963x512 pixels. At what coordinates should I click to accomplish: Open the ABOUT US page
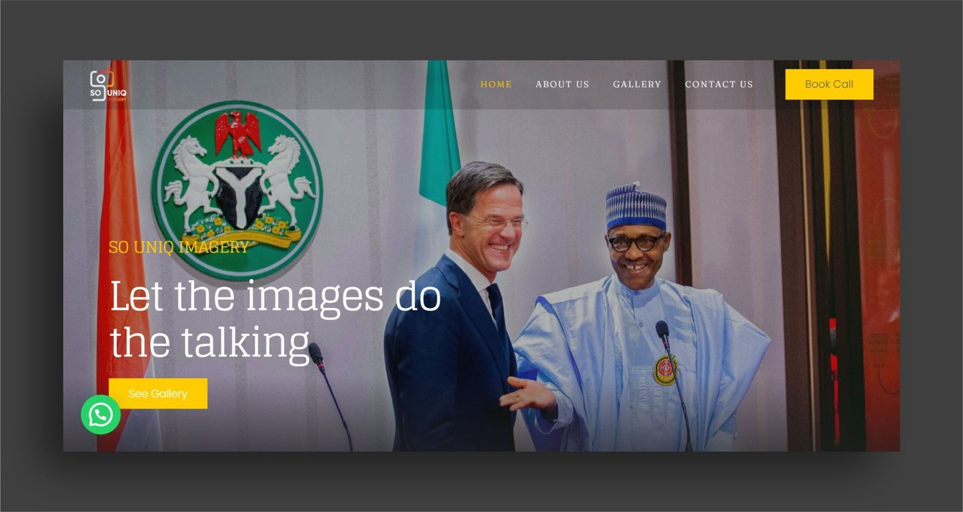click(562, 84)
